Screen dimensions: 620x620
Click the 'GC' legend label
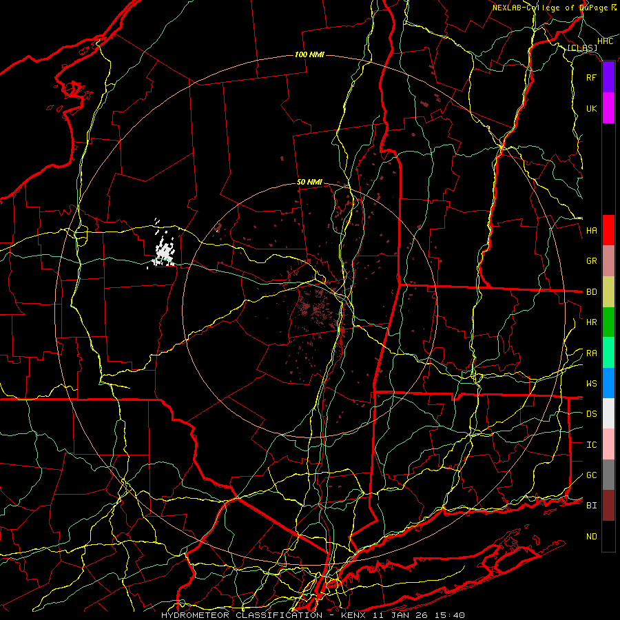tap(592, 475)
